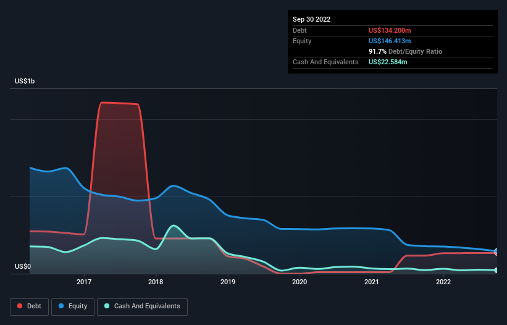Select the 2019 x-axis label
Image resolution: width=507 pixels, height=325 pixels.
point(228,282)
